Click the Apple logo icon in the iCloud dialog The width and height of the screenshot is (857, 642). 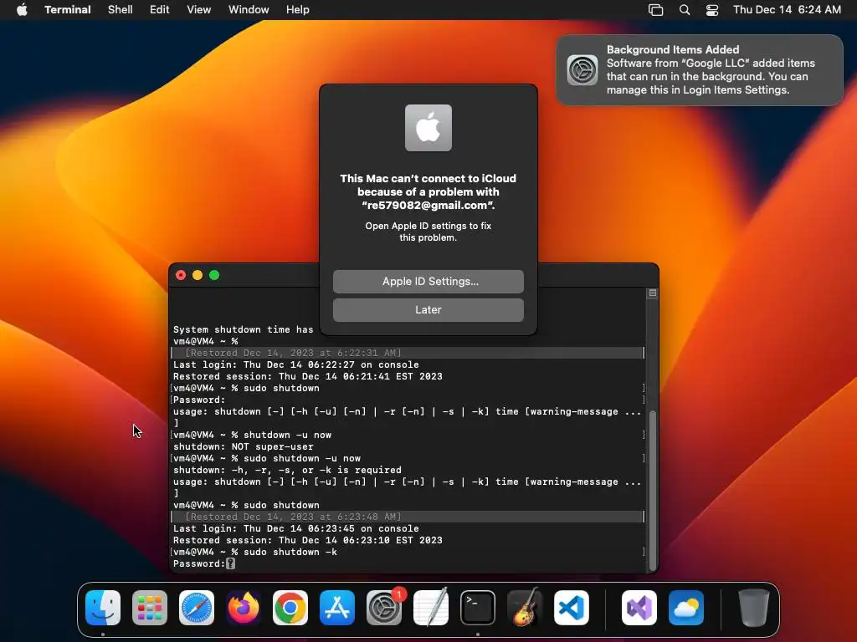[428, 128]
